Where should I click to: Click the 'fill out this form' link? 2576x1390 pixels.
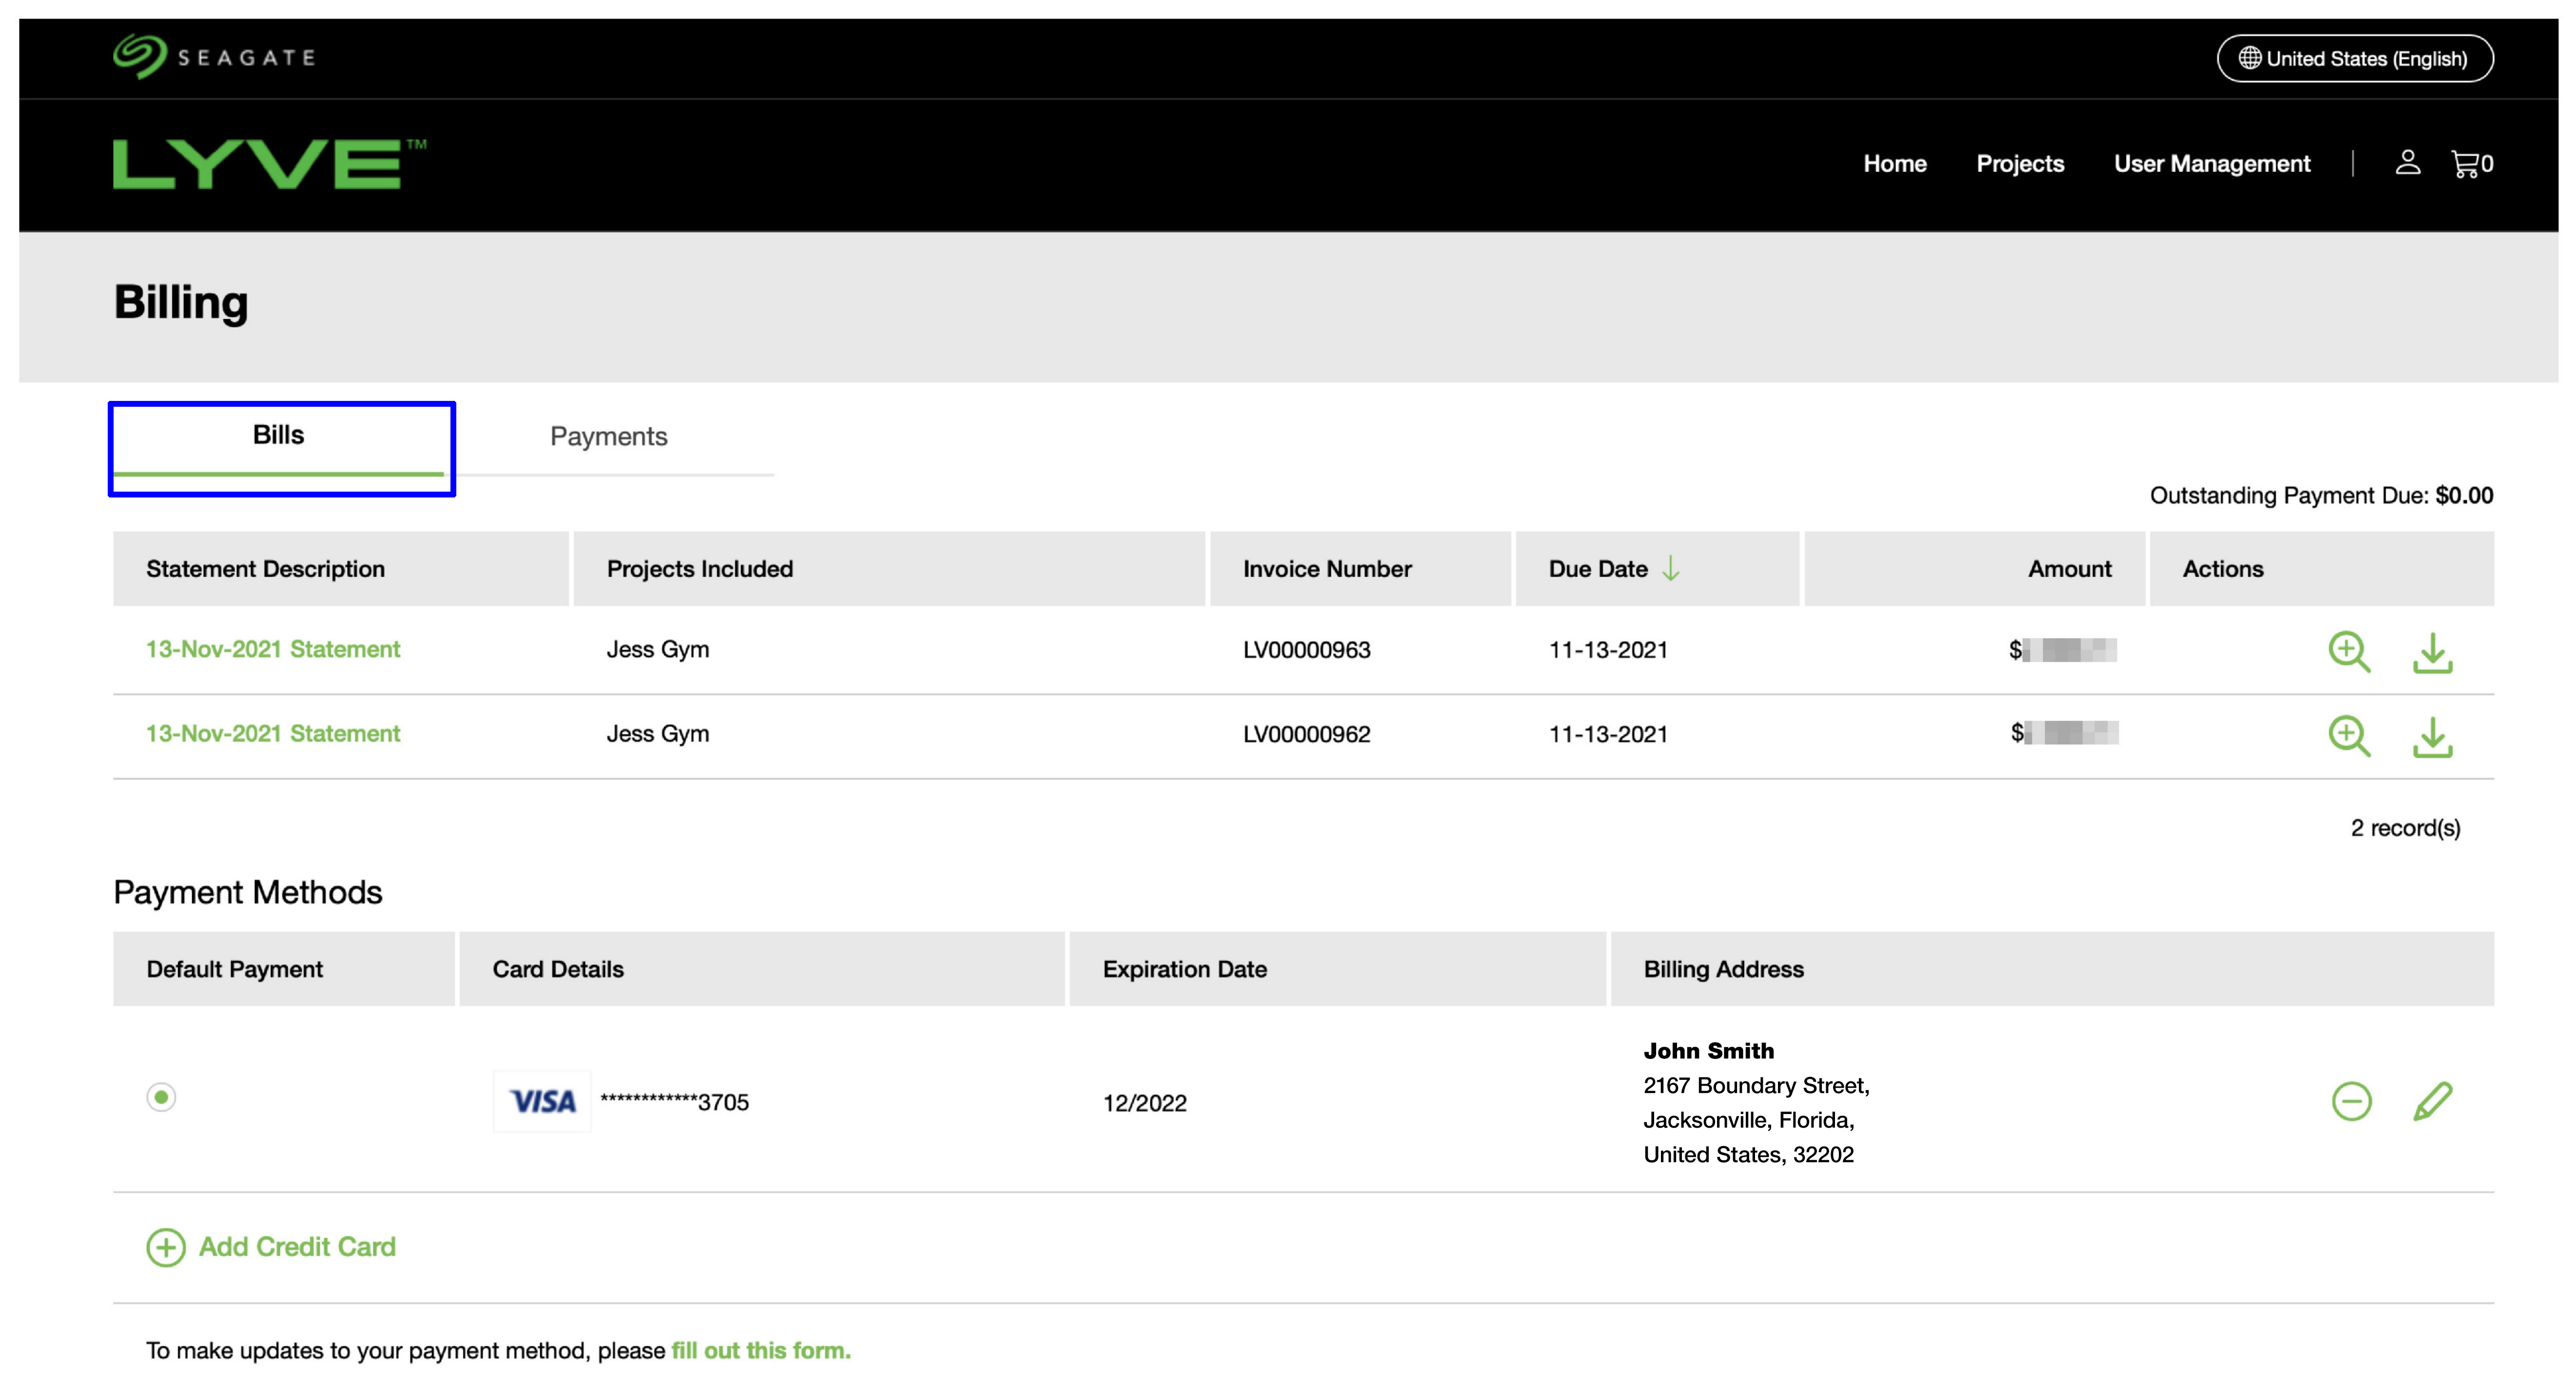[760, 1350]
